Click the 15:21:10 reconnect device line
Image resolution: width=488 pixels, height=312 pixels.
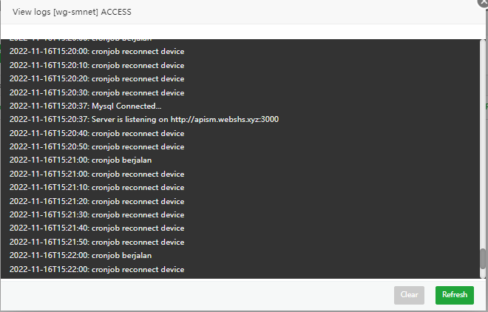coord(96,187)
